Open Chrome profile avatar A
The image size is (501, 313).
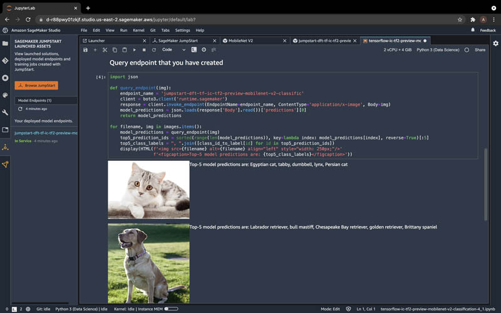point(483,19)
